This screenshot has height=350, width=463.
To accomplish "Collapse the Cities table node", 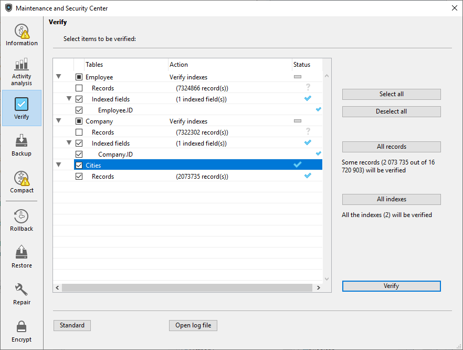I will tap(58, 166).
